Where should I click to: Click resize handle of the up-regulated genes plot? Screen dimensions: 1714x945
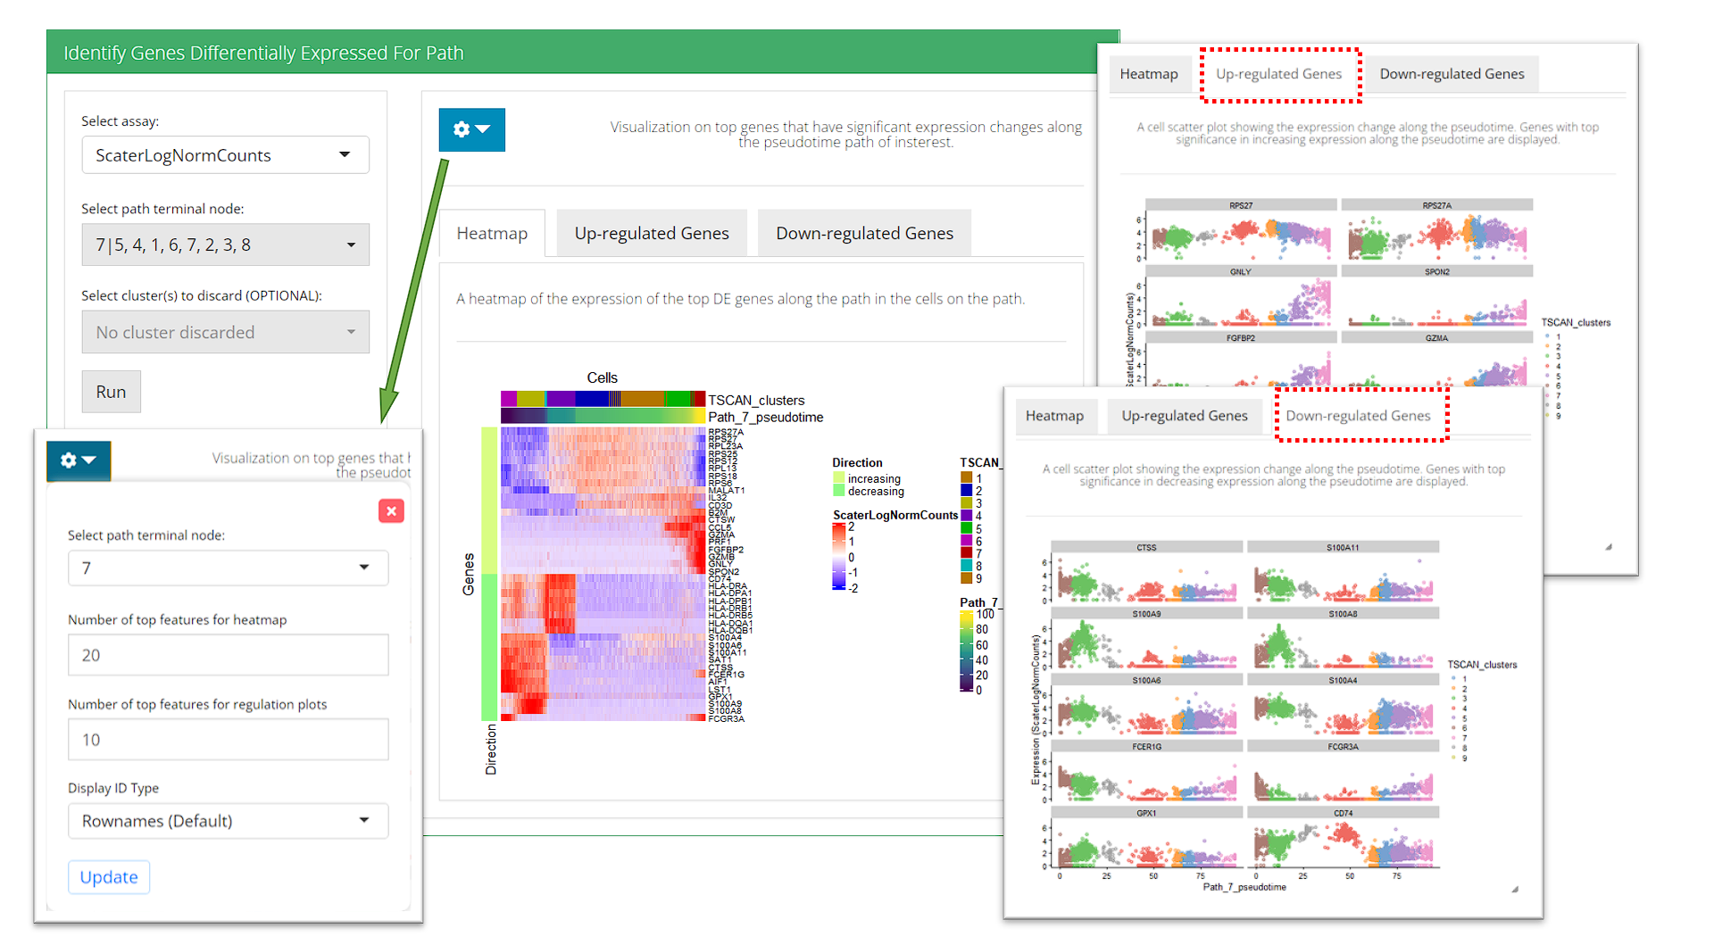pyautogui.click(x=1609, y=547)
